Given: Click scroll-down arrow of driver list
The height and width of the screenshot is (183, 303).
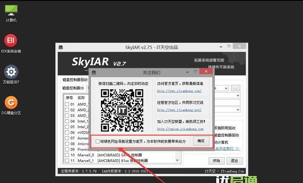Looking at the screenshot, I should coord(177,161).
